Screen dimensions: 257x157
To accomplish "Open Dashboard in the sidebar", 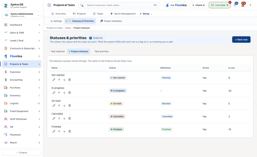I will (22, 25).
